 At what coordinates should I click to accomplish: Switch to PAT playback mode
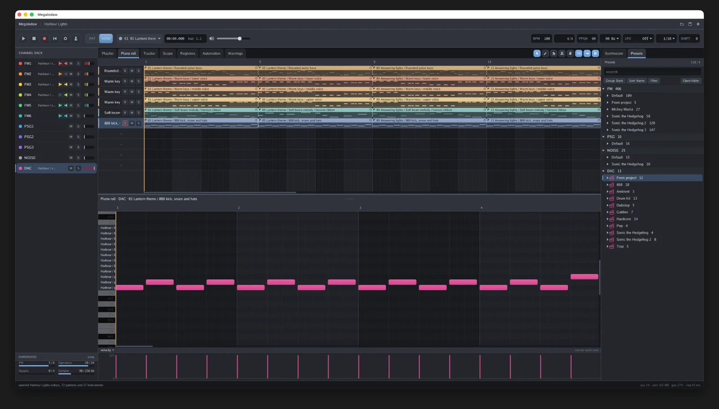point(92,39)
